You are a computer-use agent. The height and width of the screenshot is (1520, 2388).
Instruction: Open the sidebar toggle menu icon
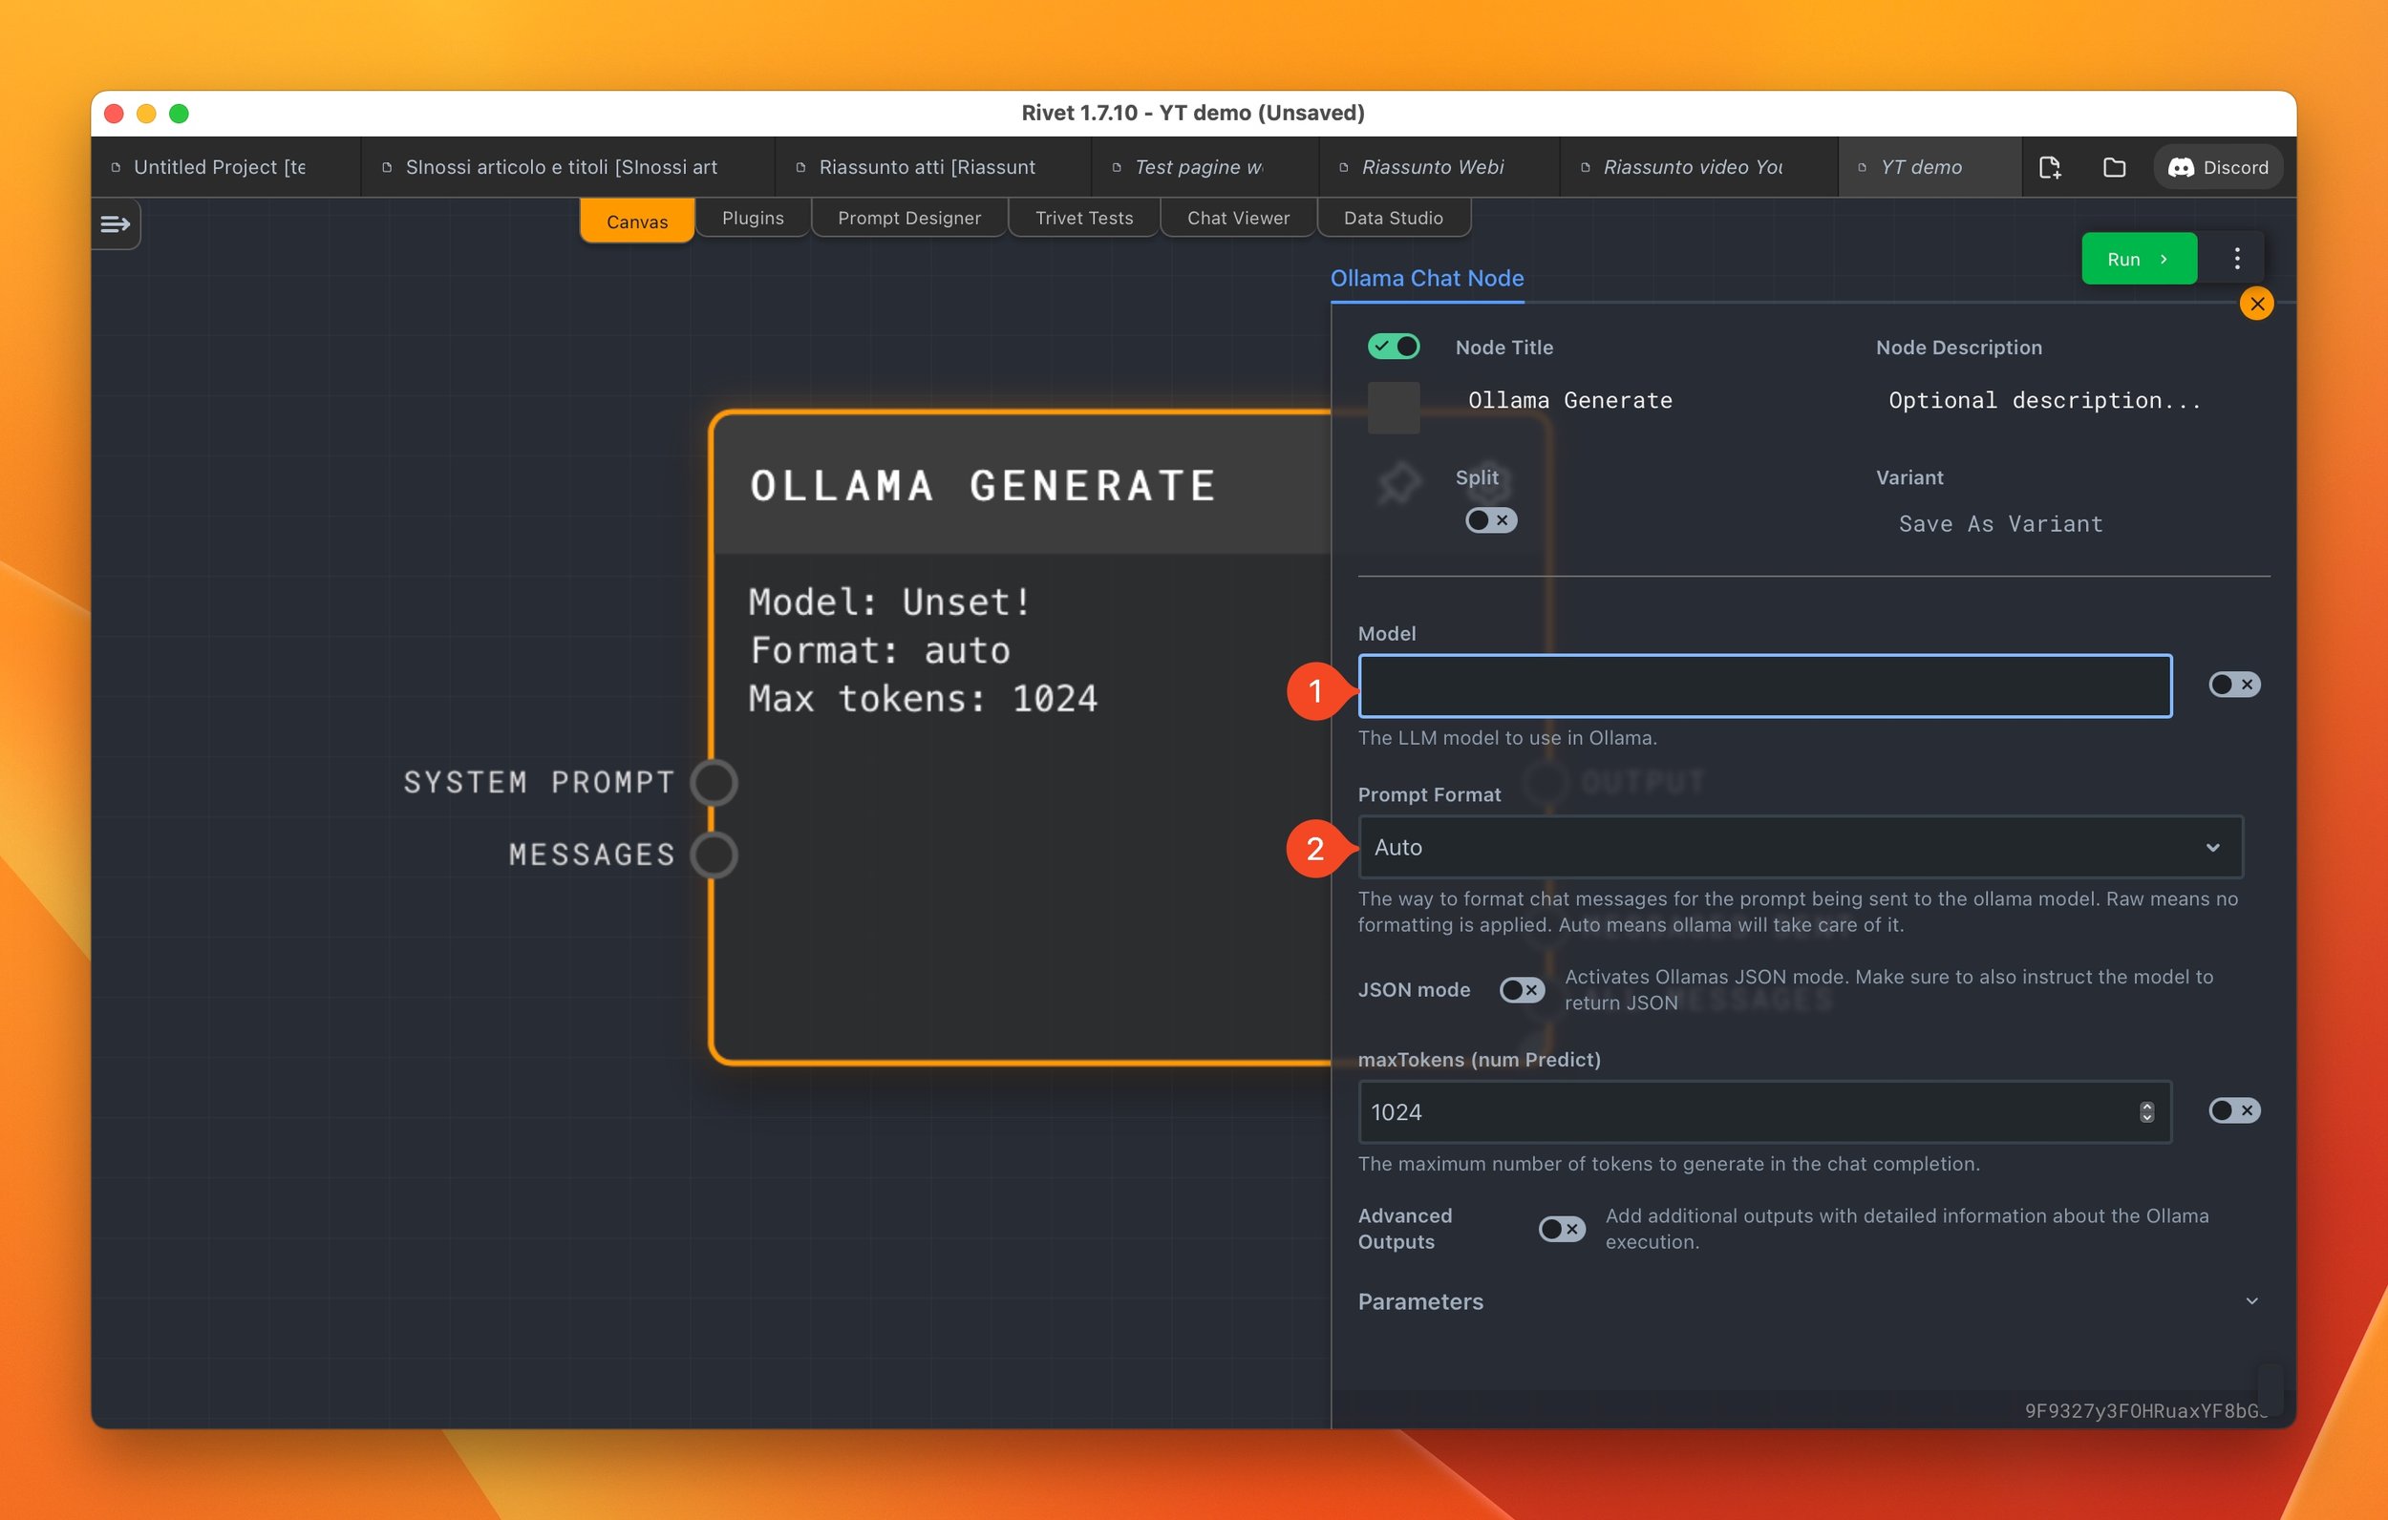click(x=116, y=224)
